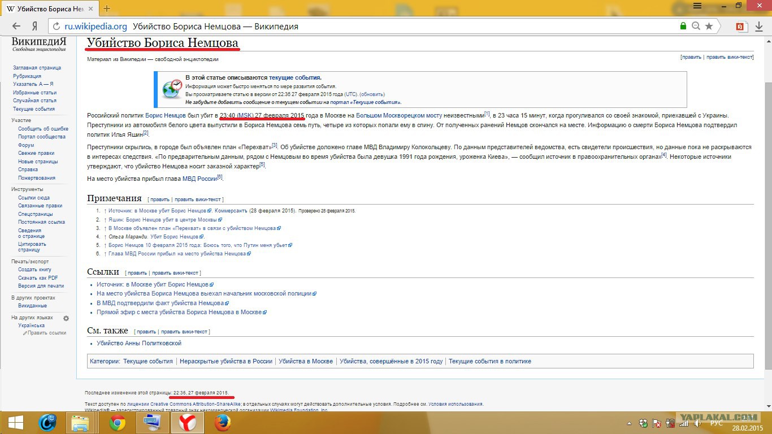Open Убийство Анны Политковской link
This screenshot has width=772, height=434.
click(x=139, y=343)
